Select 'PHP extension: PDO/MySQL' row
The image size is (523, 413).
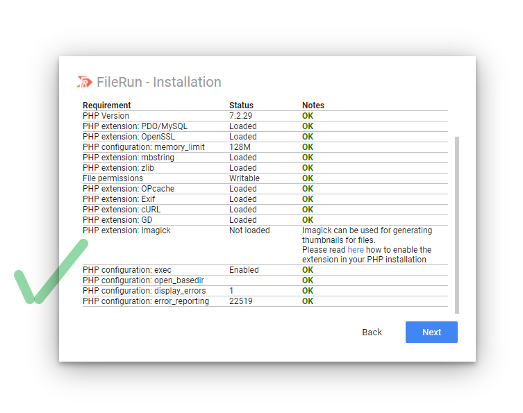click(x=265, y=126)
